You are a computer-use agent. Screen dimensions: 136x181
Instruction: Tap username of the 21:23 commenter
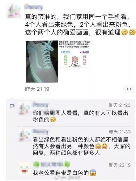(x=40, y=105)
